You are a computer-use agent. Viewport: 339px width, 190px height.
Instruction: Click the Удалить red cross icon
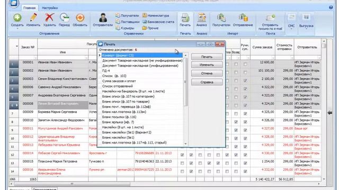(49, 17)
